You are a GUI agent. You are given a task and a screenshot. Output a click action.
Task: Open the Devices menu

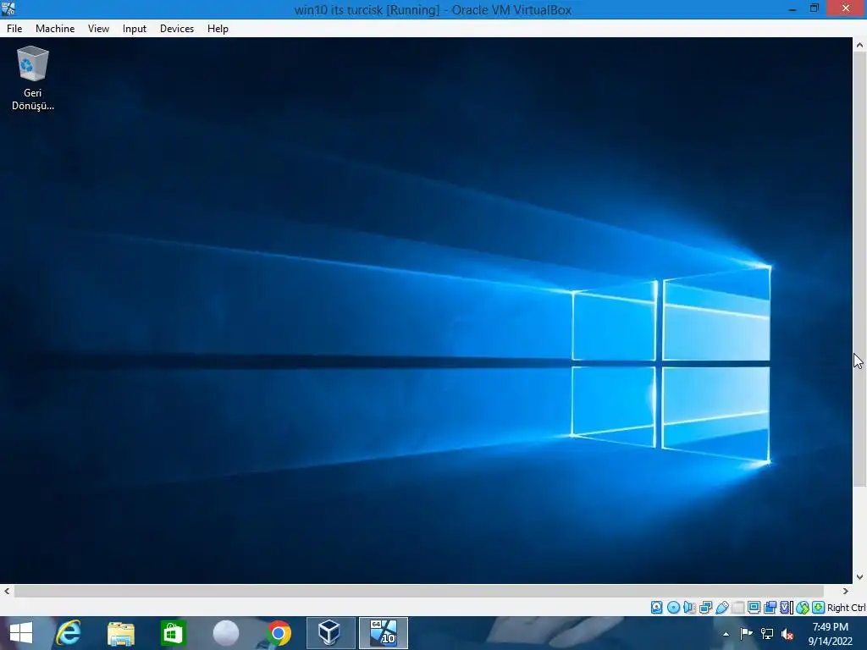coord(177,29)
